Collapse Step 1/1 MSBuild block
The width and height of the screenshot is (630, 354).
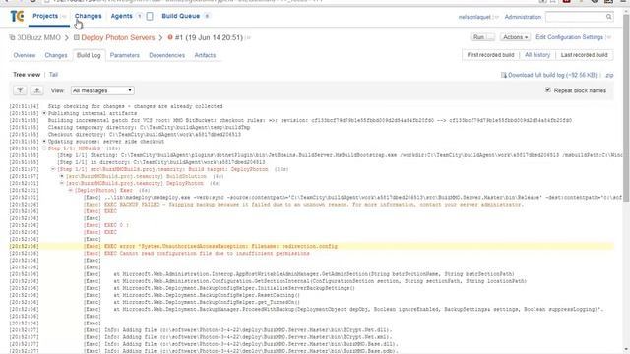pyautogui.click(x=44, y=148)
